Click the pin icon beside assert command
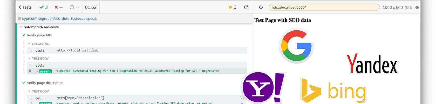Screen dimensions: 436x104 click(x=30, y=71)
